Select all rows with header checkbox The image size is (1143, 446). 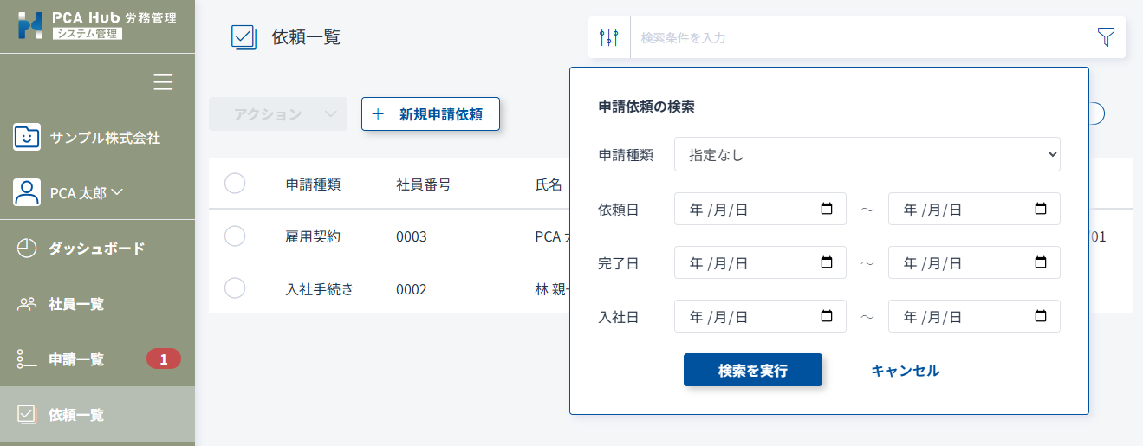235,184
